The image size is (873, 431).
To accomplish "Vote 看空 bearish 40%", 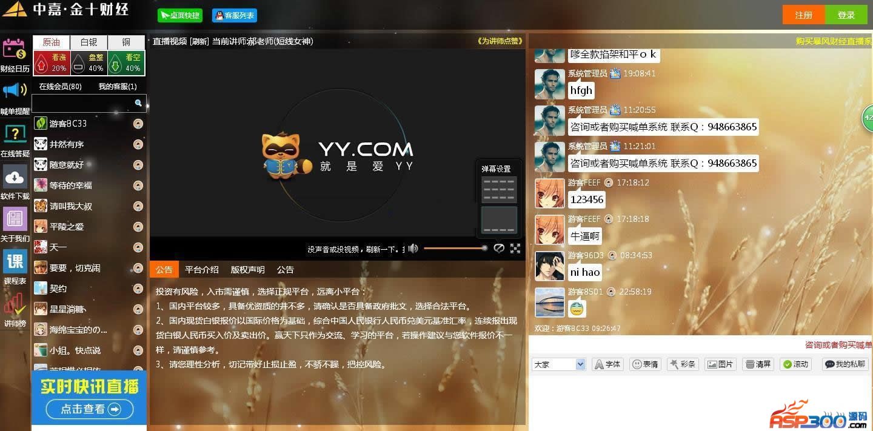I will point(126,63).
